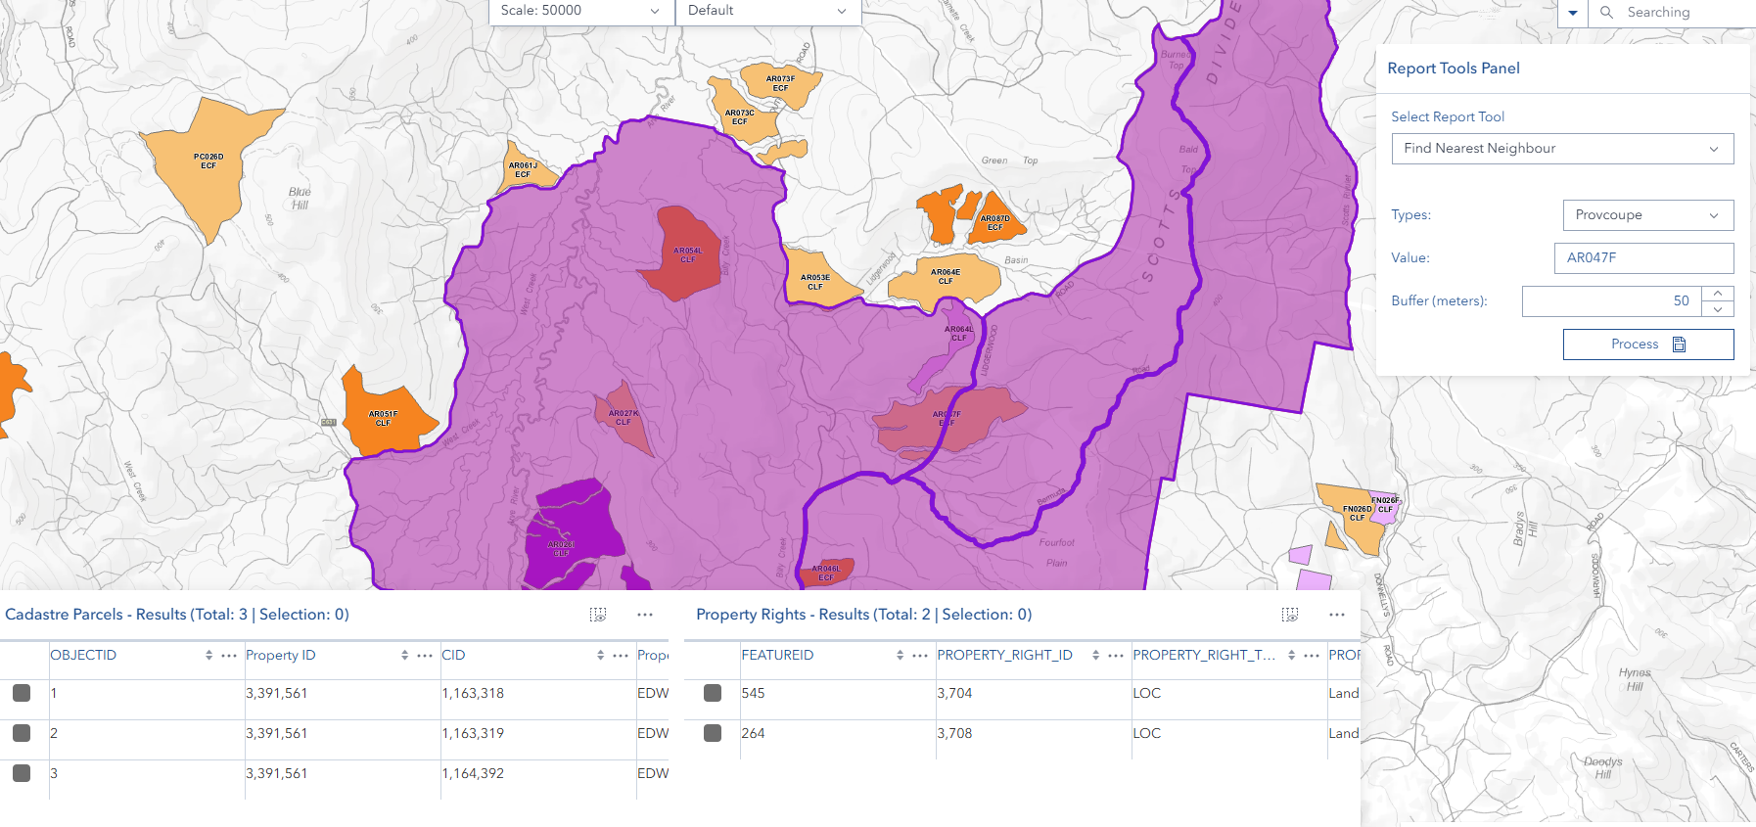Image resolution: width=1756 pixels, height=827 pixels.
Task: Open the Scale 50000 dropdown
Action: [581, 11]
